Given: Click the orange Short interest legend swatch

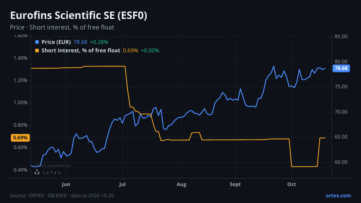Looking at the screenshot, I should pos(37,51).
